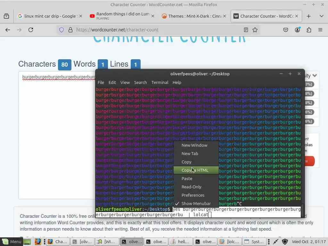Switch to the 'hell...' taskbar window
This screenshot has height=246, width=328.
tap(181, 242)
